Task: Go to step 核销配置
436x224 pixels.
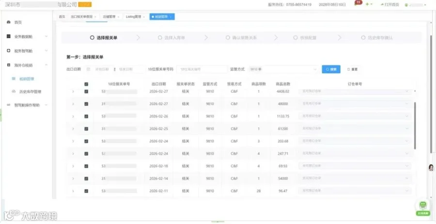Action: click(305, 38)
